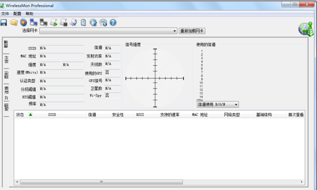This screenshot has height=190, width=317.
Task: Click the SSID value field
Action: coord(62,48)
